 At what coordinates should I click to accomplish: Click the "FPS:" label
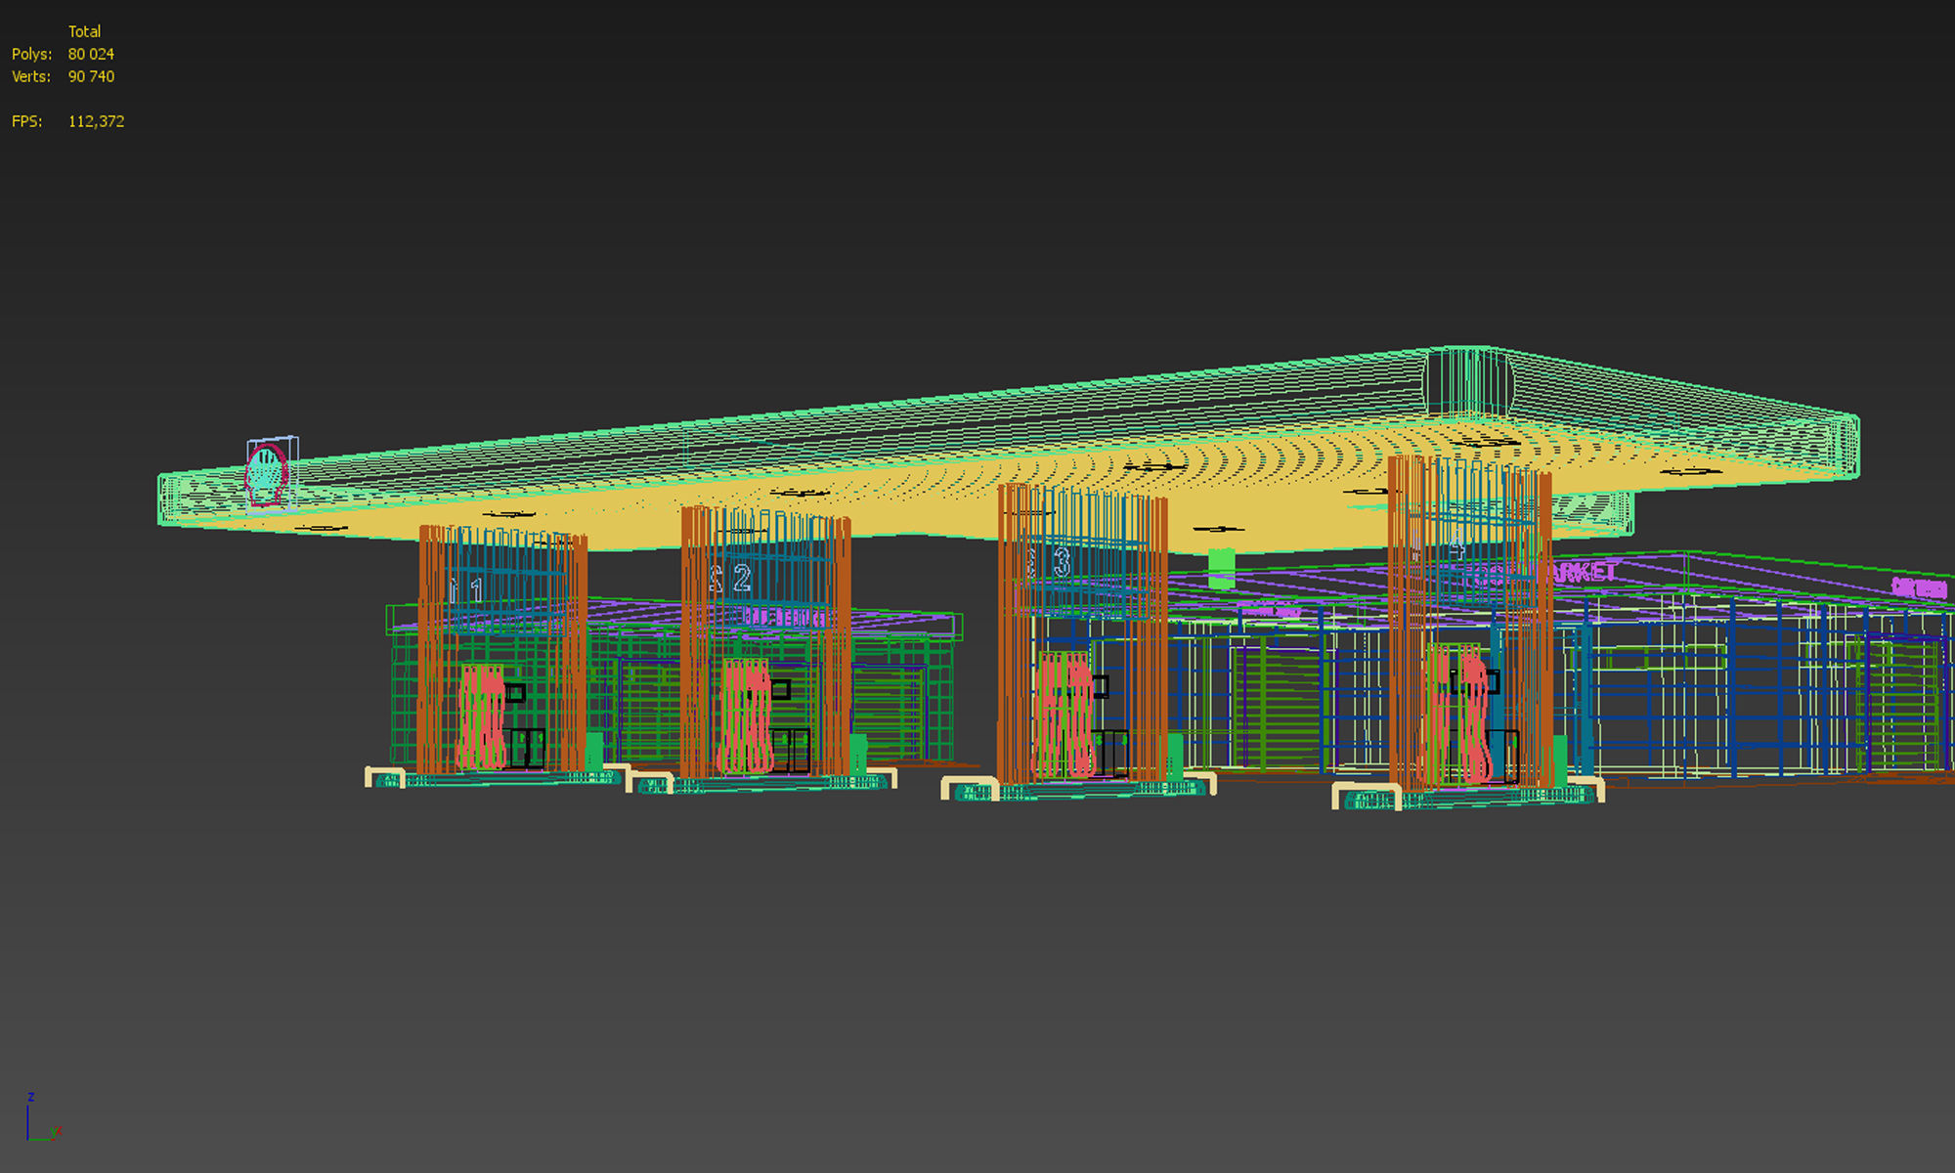click(26, 121)
